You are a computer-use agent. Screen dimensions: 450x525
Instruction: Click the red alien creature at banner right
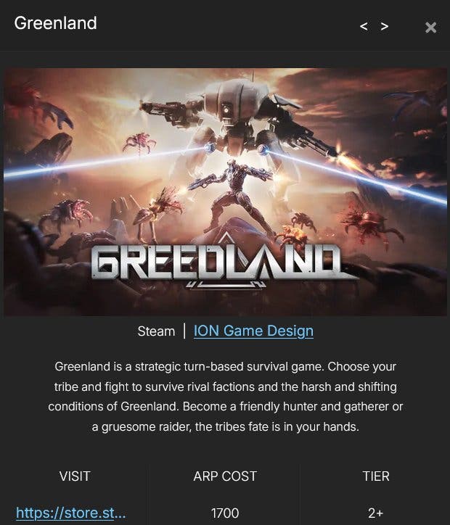[370, 223]
